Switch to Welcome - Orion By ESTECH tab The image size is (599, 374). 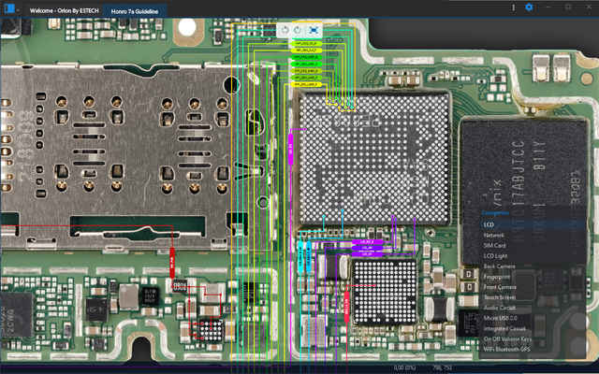64,8
